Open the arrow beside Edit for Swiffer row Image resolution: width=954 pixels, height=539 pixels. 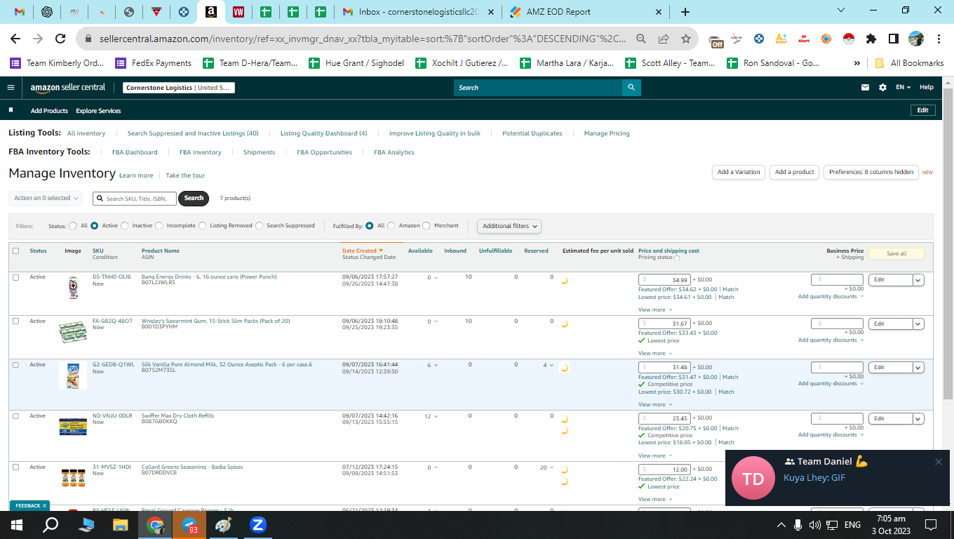918,419
